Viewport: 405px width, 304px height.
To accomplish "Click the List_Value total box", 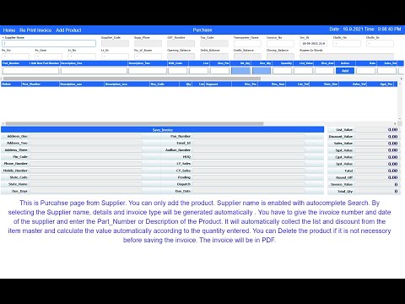I will [377, 130].
